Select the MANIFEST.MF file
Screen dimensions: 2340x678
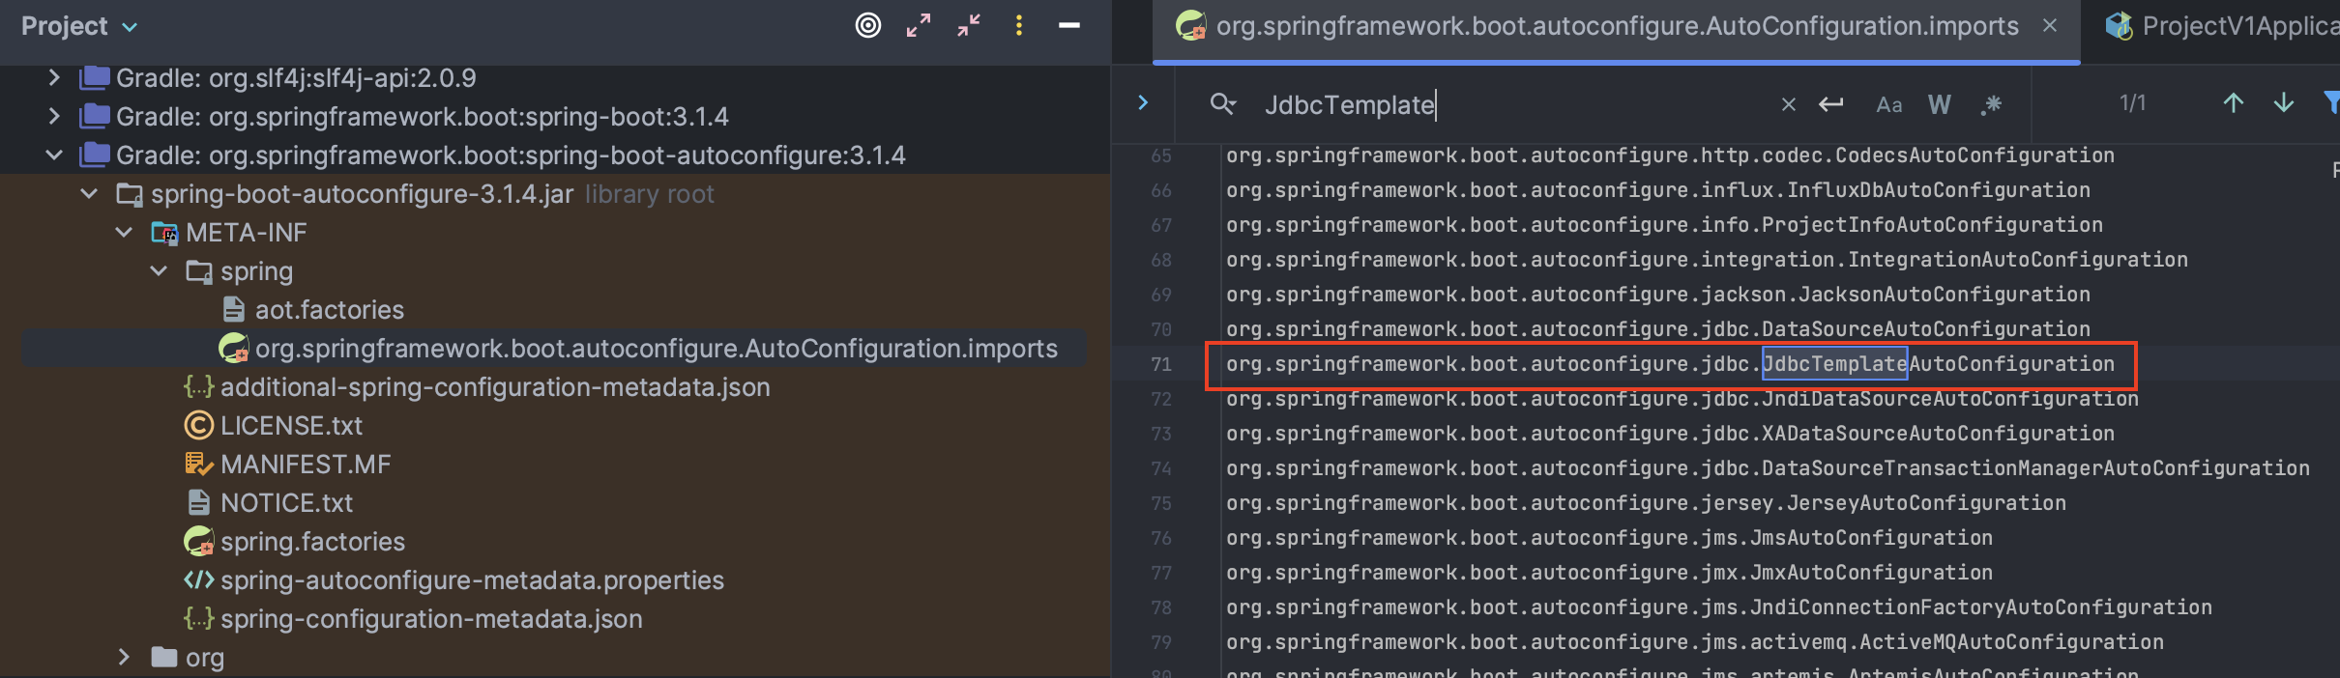(306, 465)
